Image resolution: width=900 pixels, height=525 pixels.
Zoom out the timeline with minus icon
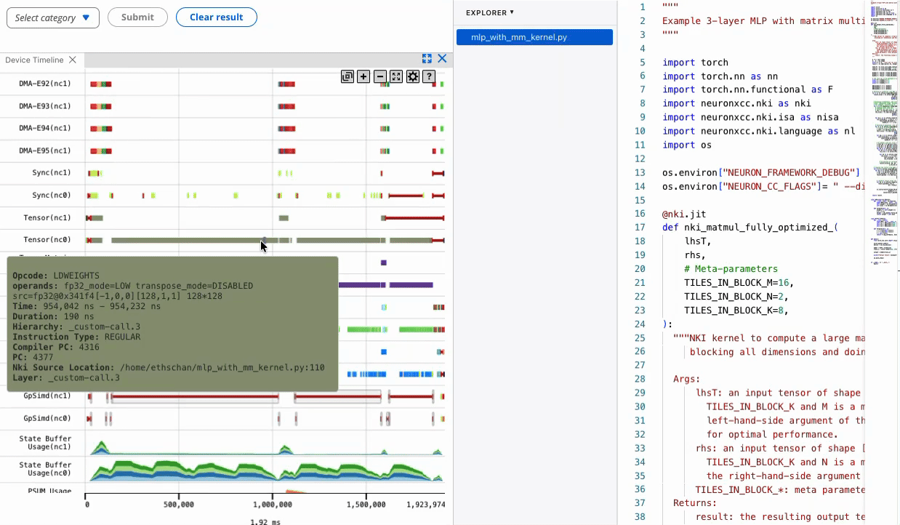(379, 76)
